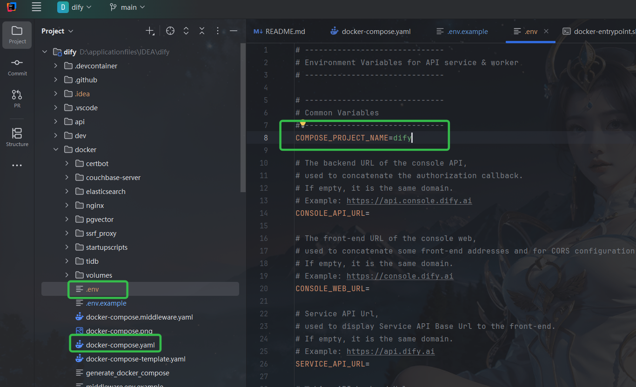Expand the volumes folder
Viewport: 636px width, 387px height.
tap(67, 275)
